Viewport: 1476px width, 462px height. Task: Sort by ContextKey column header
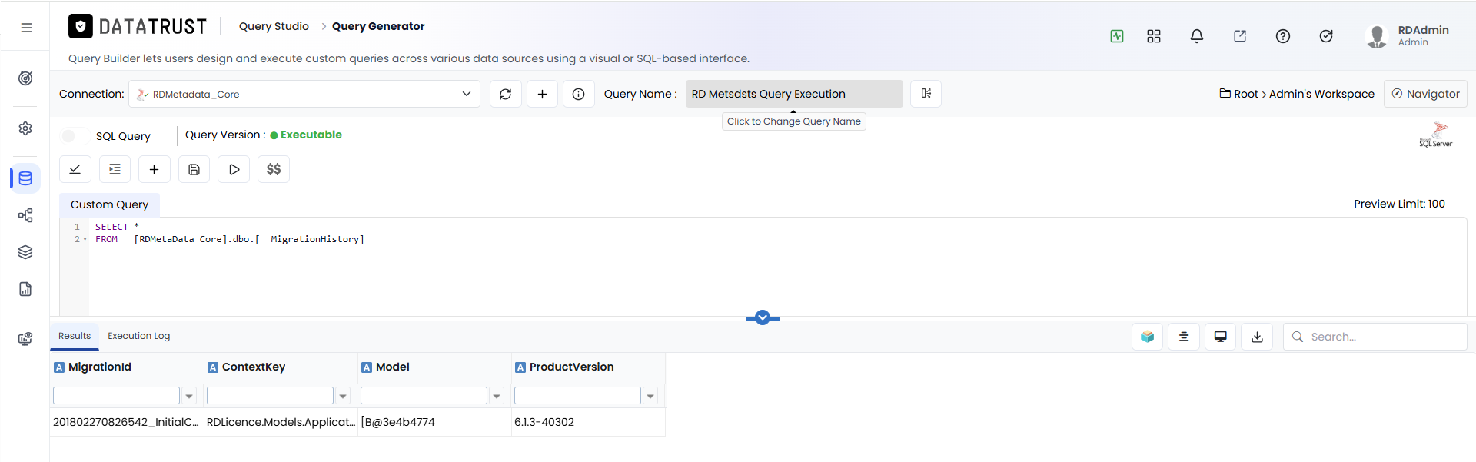pos(254,367)
